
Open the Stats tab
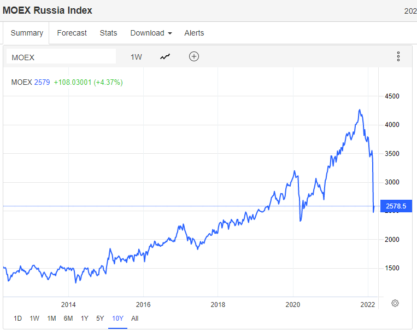tap(108, 33)
